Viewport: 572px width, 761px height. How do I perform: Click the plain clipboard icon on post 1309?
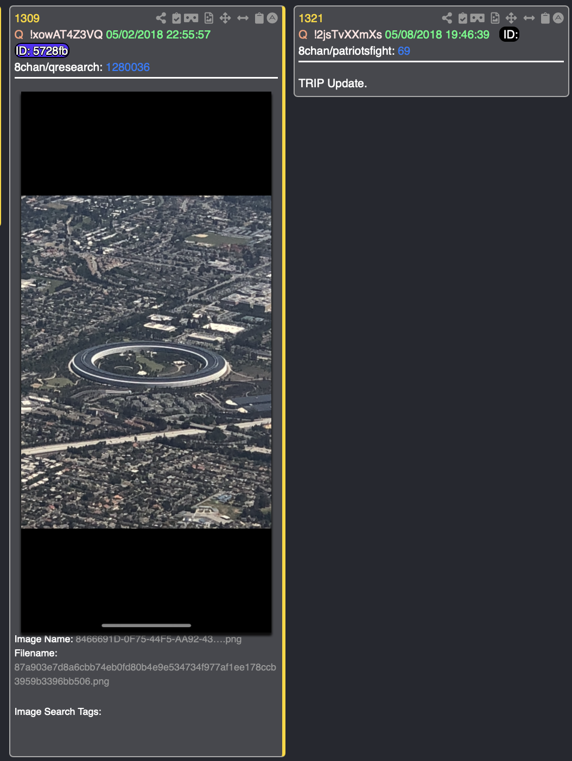tap(259, 18)
